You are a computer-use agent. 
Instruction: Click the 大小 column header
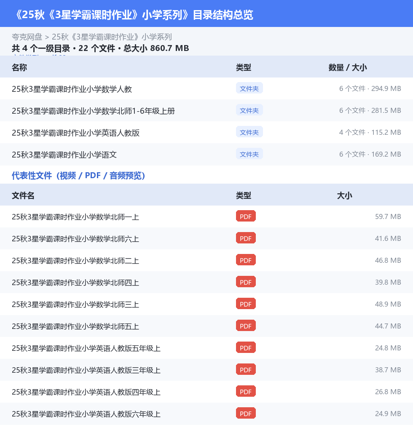345,195
